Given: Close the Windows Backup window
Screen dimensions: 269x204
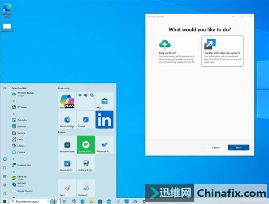Looking at the screenshot, I should [x=250, y=17].
